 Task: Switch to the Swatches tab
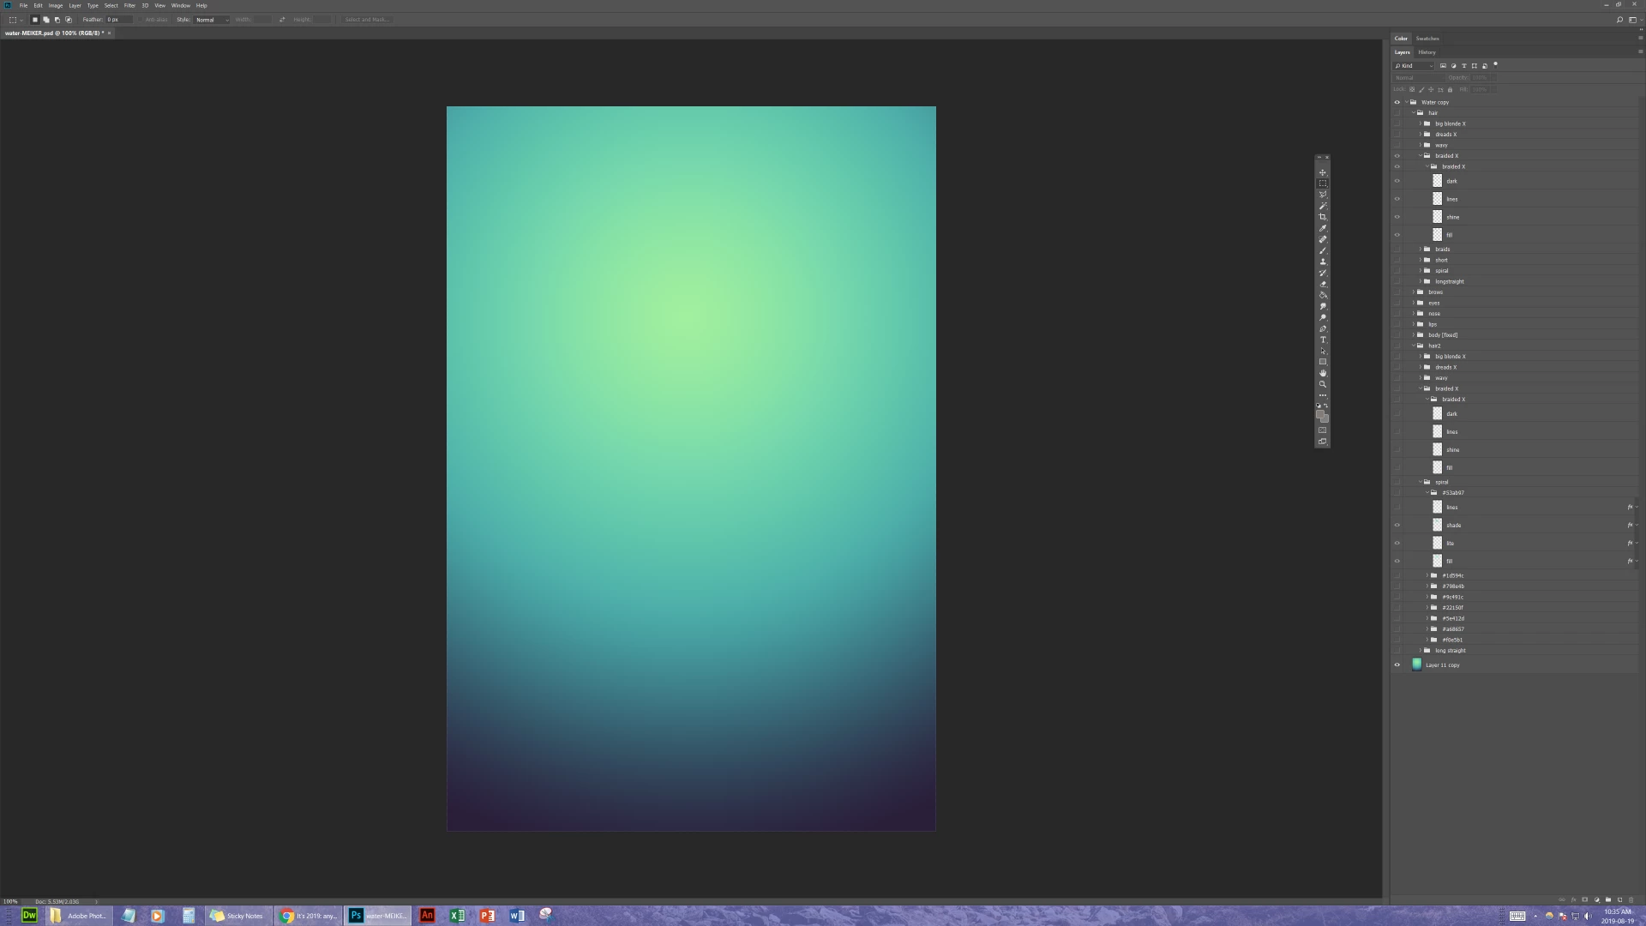(x=1427, y=39)
